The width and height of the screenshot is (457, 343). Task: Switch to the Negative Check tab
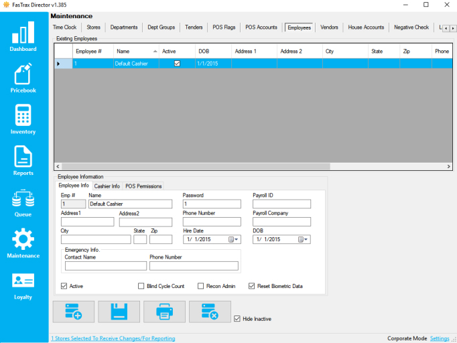pyautogui.click(x=411, y=27)
